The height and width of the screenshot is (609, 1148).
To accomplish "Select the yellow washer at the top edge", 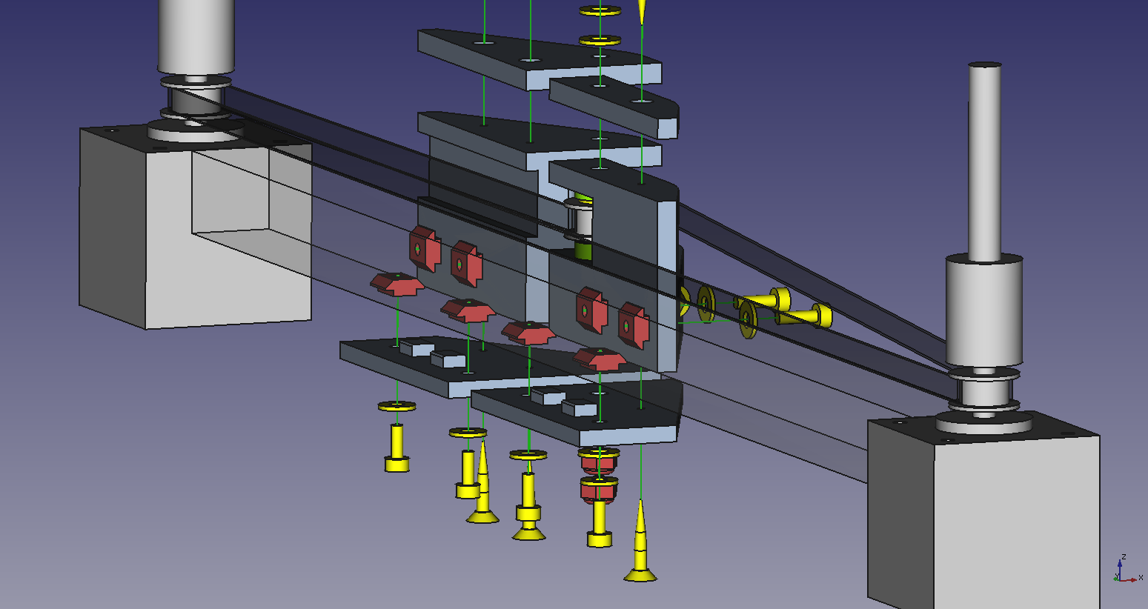I will pyautogui.click(x=600, y=10).
